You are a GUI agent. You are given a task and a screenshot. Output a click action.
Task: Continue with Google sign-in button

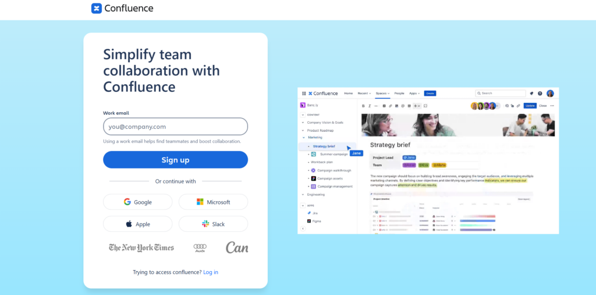coord(137,202)
